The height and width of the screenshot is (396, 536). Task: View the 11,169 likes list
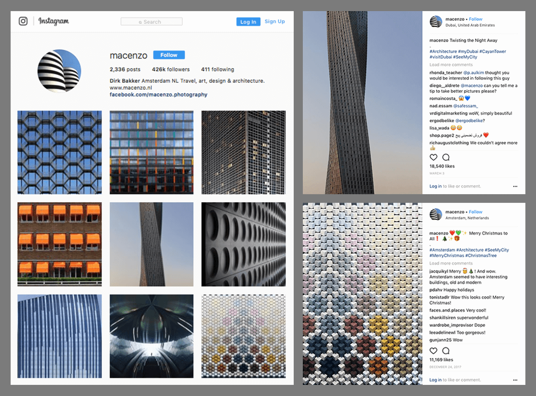coord(441,360)
